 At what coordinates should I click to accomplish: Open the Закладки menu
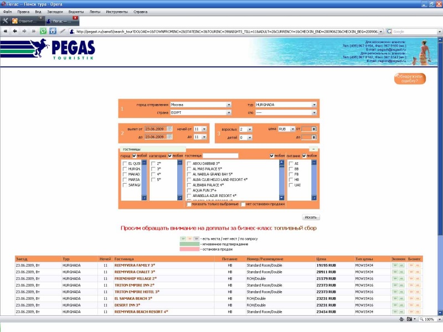coord(53,11)
